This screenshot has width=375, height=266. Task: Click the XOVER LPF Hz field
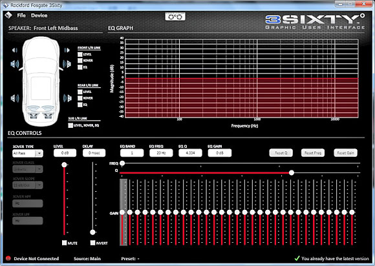(28, 221)
